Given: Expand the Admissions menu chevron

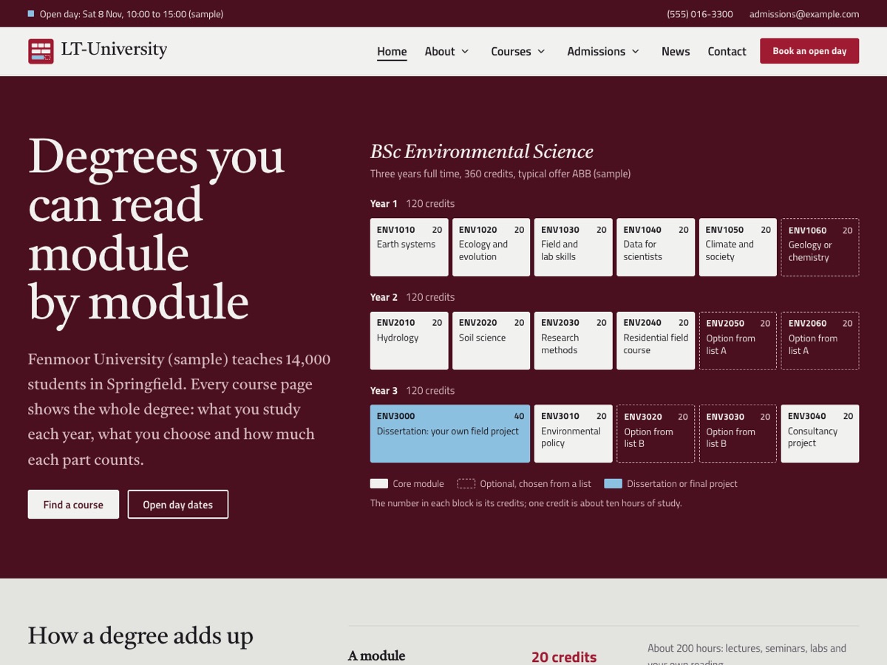Looking at the screenshot, I should click(636, 51).
